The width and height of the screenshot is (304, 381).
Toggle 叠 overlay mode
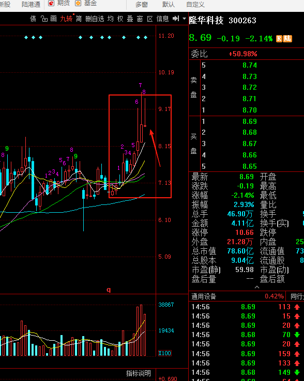coord(130,19)
